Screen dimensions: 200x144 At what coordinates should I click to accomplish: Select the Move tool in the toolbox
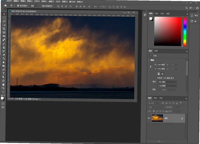(4, 14)
